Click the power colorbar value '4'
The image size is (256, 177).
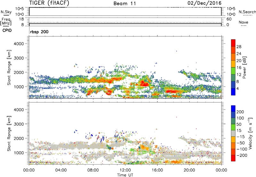pos(238,89)
